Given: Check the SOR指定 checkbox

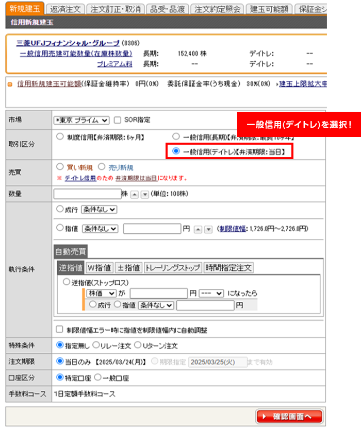Looking at the screenshot, I should point(117,120).
